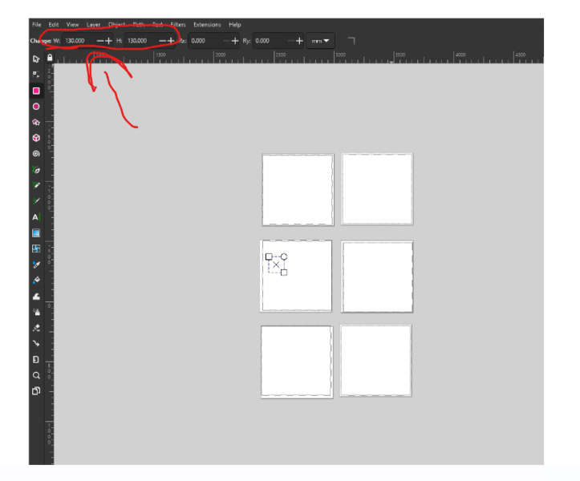Image resolution: width=580 pixels, height=481 pixels.
Task: Click the H height field showing 130.000
Action: click(x=141, y=41)
